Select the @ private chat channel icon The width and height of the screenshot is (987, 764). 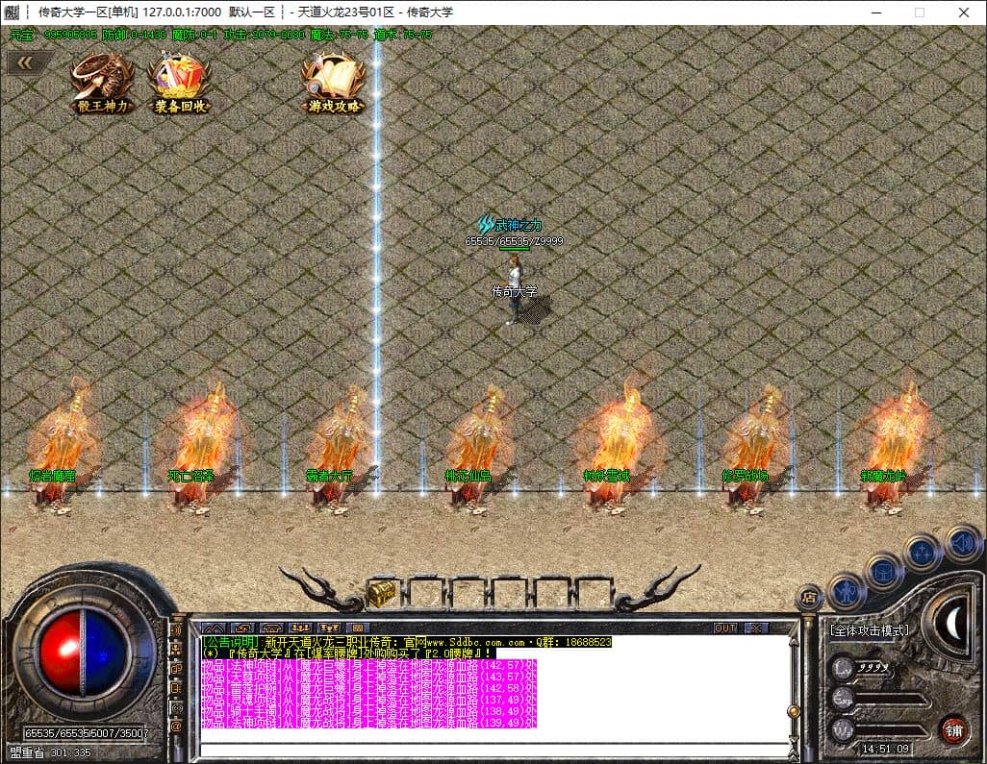tap(177, 727)
